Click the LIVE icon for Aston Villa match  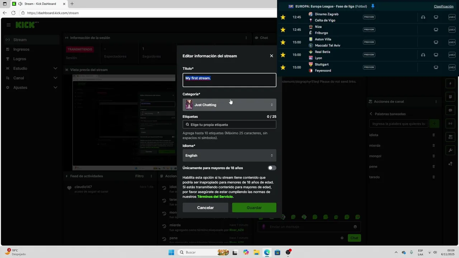pos(452,42)
